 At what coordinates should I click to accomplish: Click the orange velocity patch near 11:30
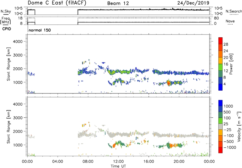tap(114, 146)
